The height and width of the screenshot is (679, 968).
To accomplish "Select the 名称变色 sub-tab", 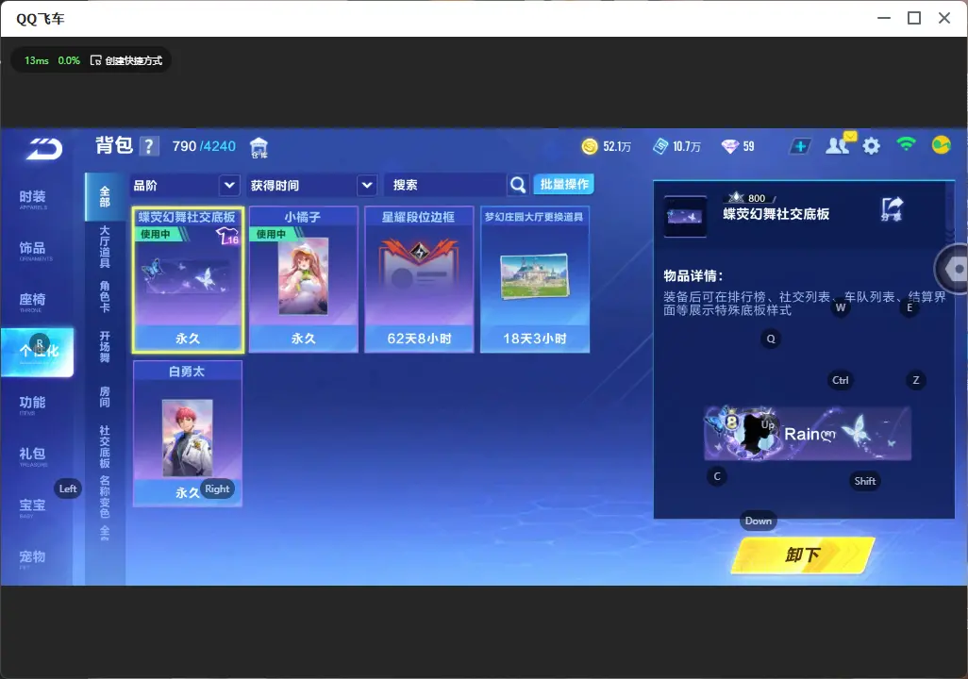I will coord(105,496).
